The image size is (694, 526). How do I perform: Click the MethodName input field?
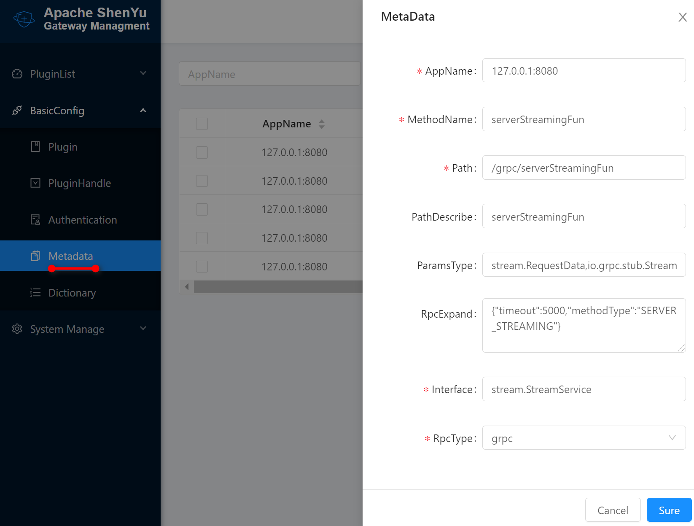[x=584, y=119]
